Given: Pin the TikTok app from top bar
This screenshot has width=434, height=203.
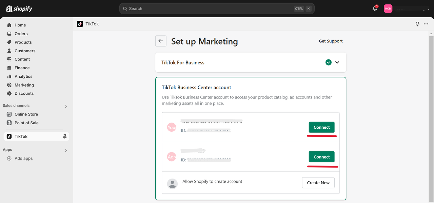Looking at the screenshot, I should (417, 24).
